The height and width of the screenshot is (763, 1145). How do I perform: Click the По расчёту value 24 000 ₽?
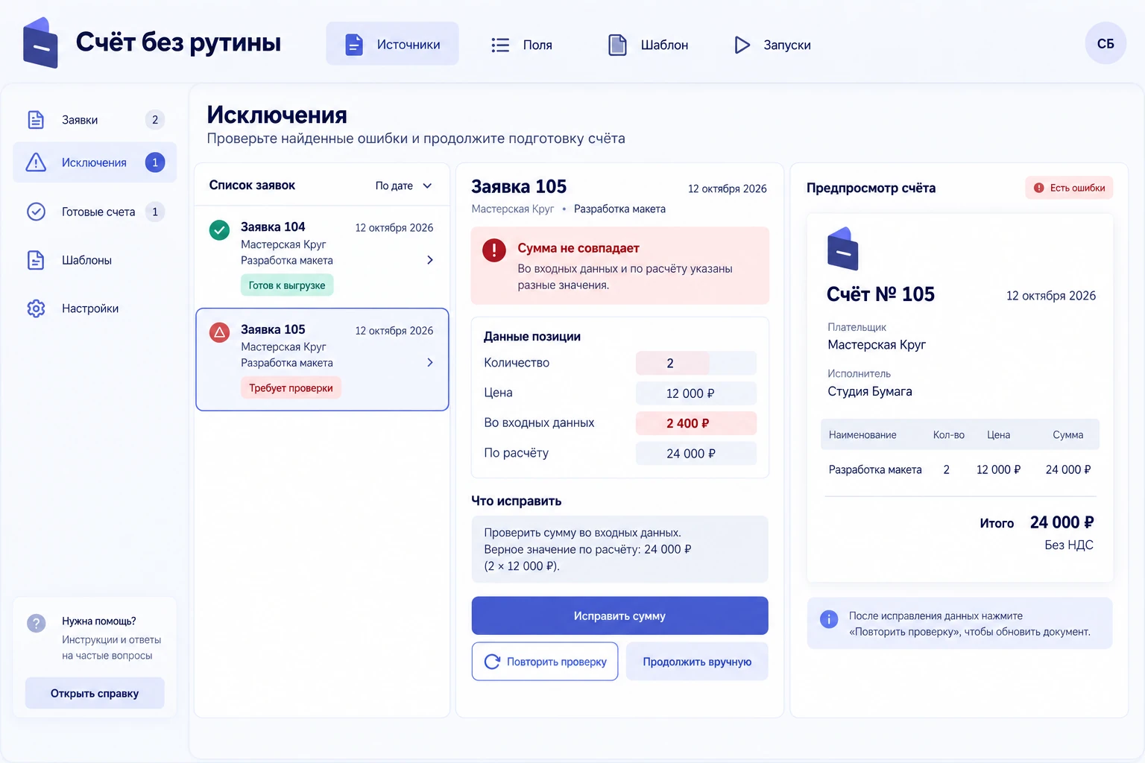[x=695, y=454]
